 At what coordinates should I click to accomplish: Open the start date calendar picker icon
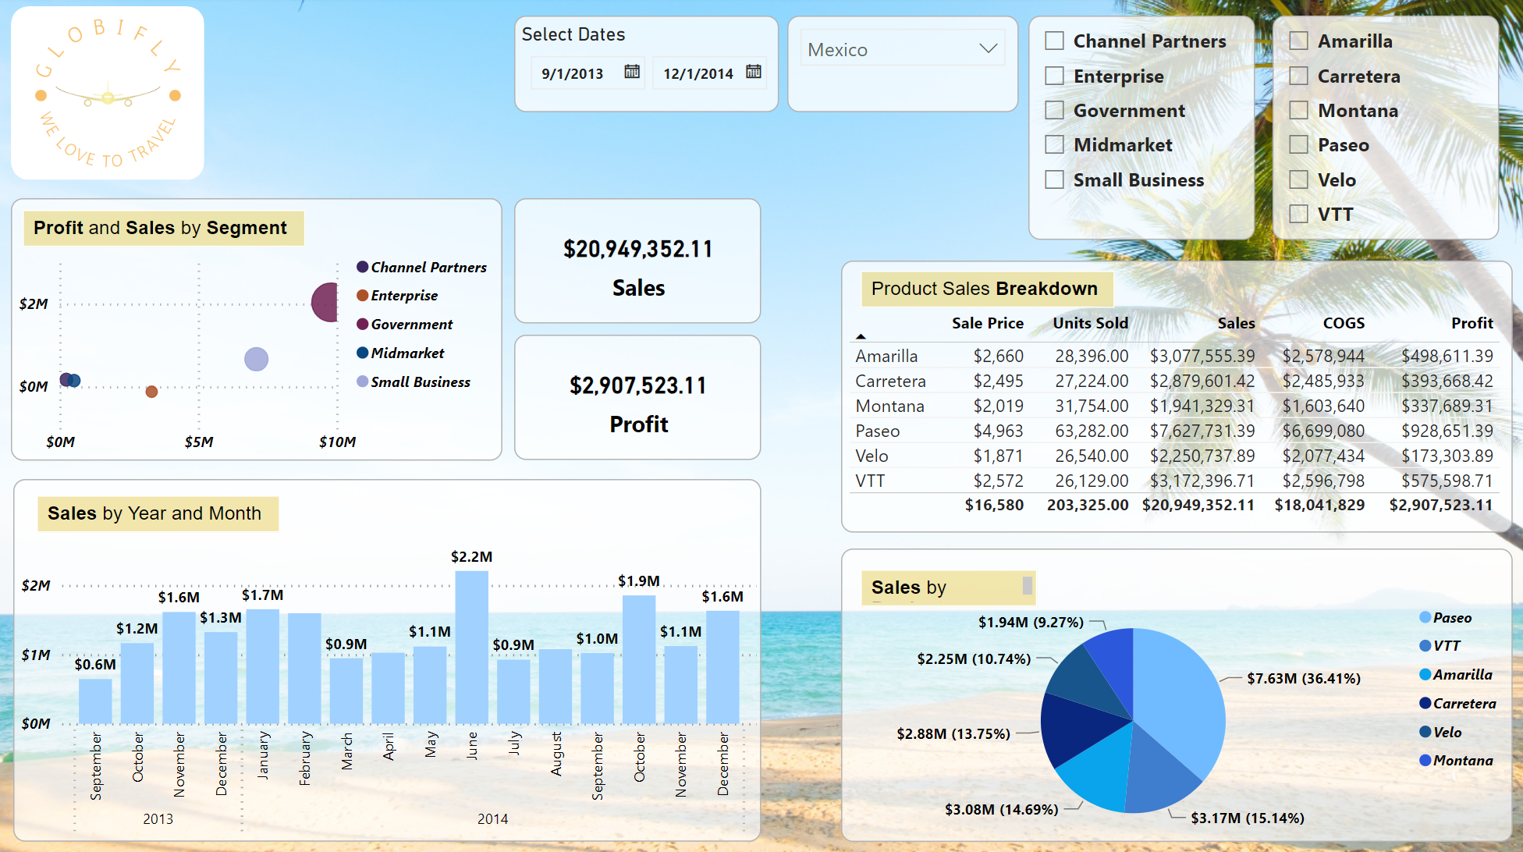632,72
